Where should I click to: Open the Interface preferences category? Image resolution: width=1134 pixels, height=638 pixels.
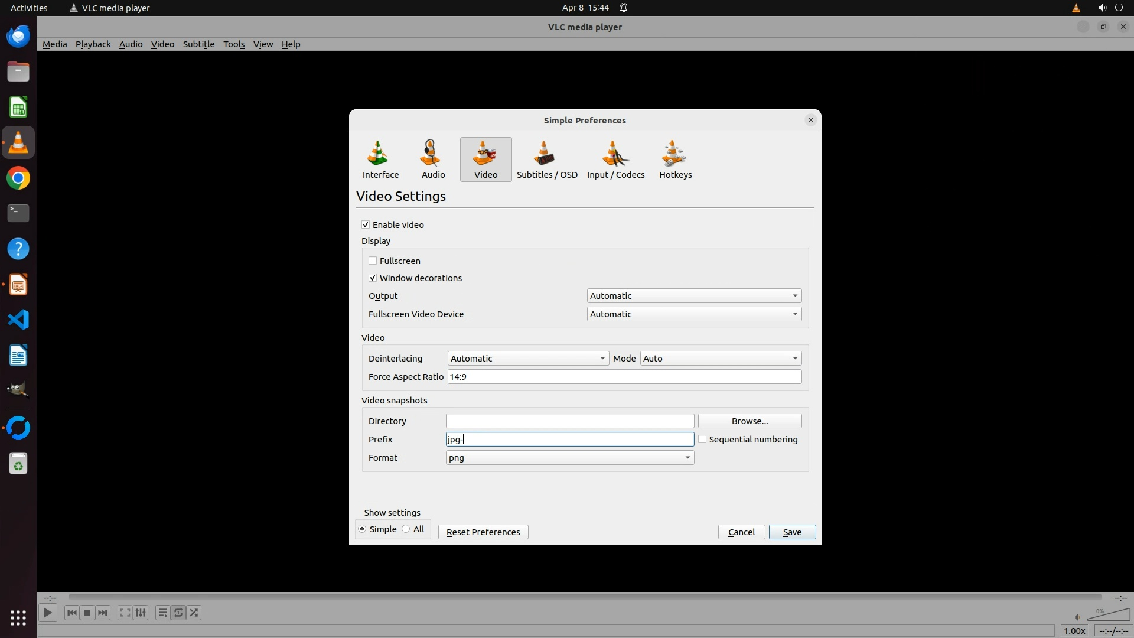coord(380,159)
